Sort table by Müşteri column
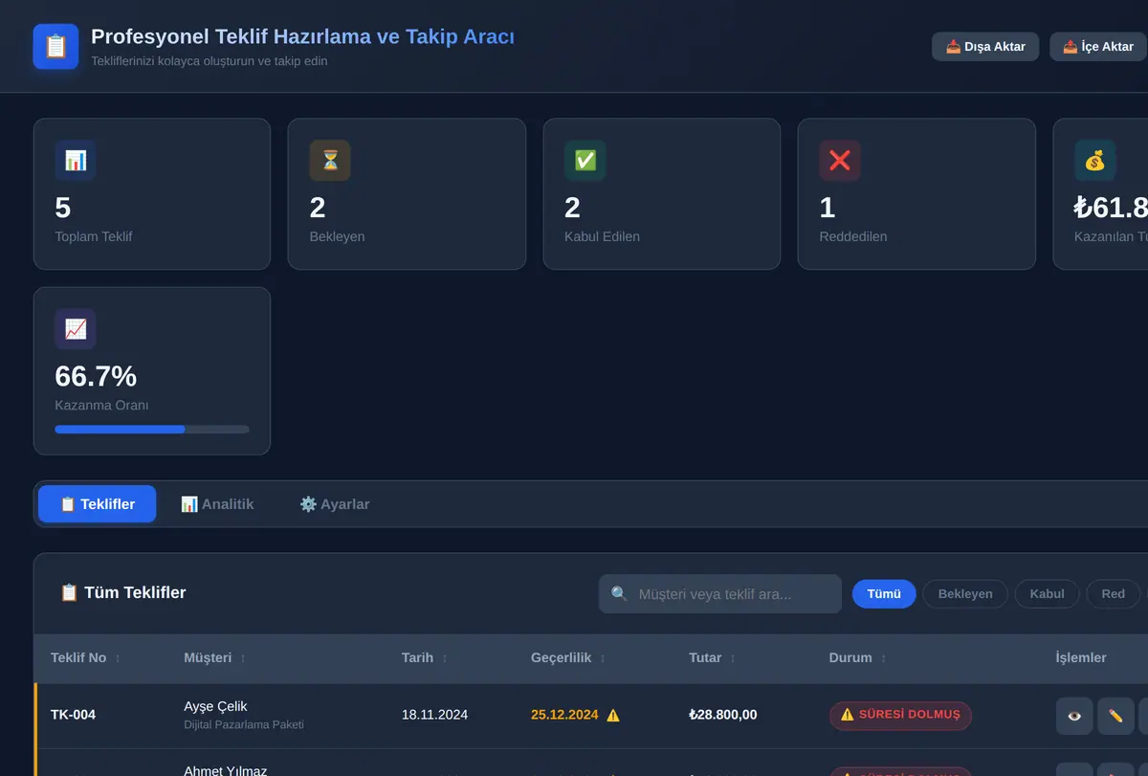The height and width of the screenshot is (776, 1148). point(215,658)
